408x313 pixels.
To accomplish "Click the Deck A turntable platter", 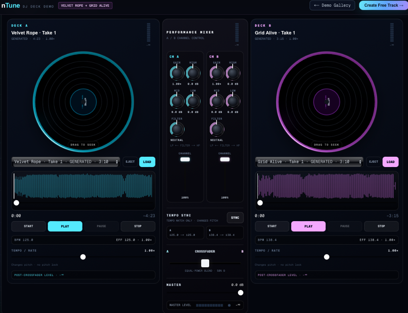I will (x=83, y=102).
